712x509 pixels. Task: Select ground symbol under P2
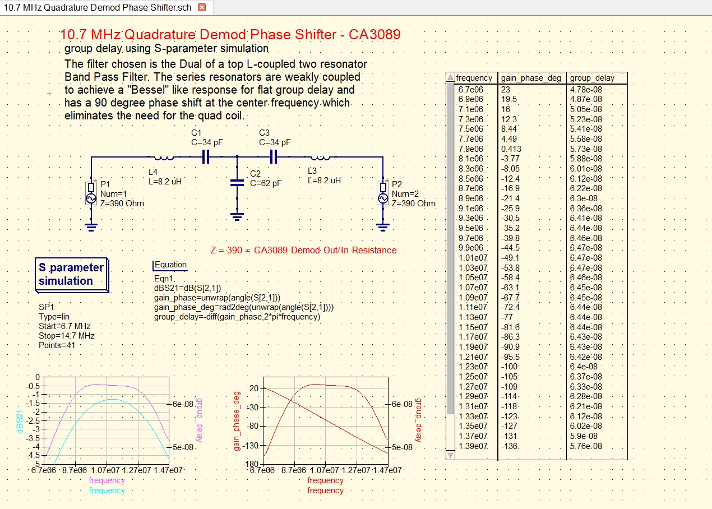coord(383,227)
